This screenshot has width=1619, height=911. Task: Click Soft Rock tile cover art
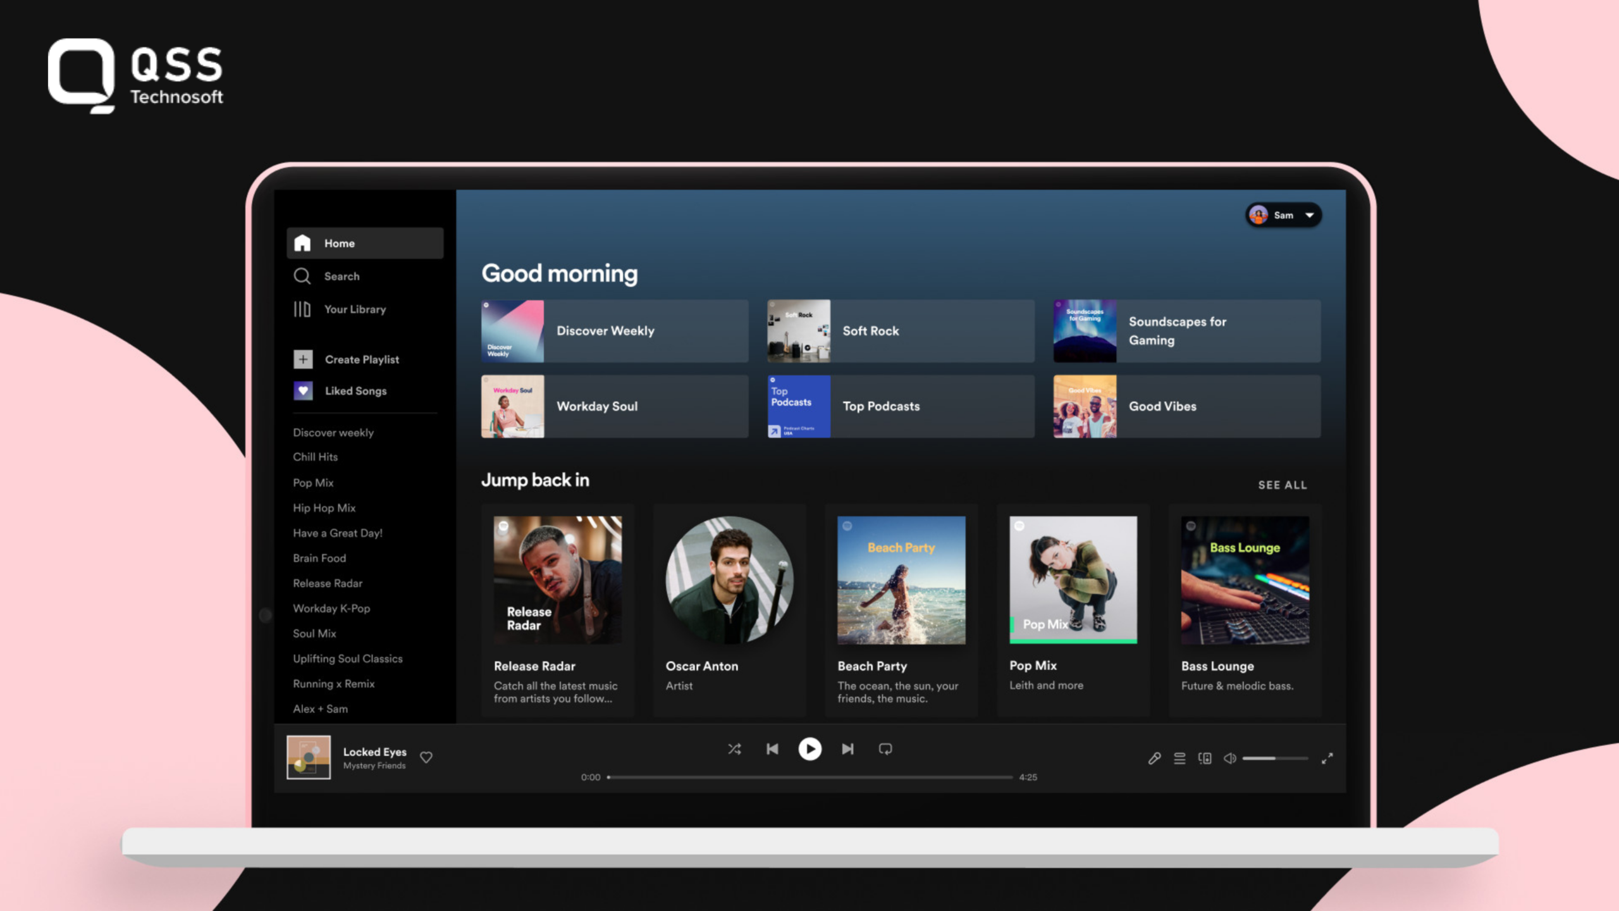click(799, 331)
